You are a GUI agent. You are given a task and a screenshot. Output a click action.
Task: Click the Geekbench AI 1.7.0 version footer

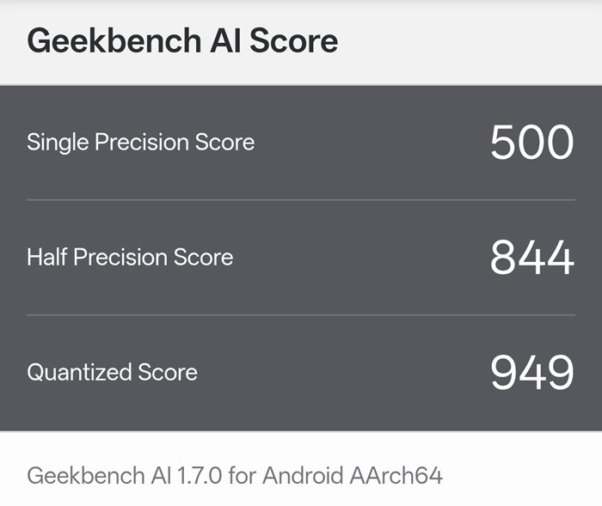pos(234,475)
